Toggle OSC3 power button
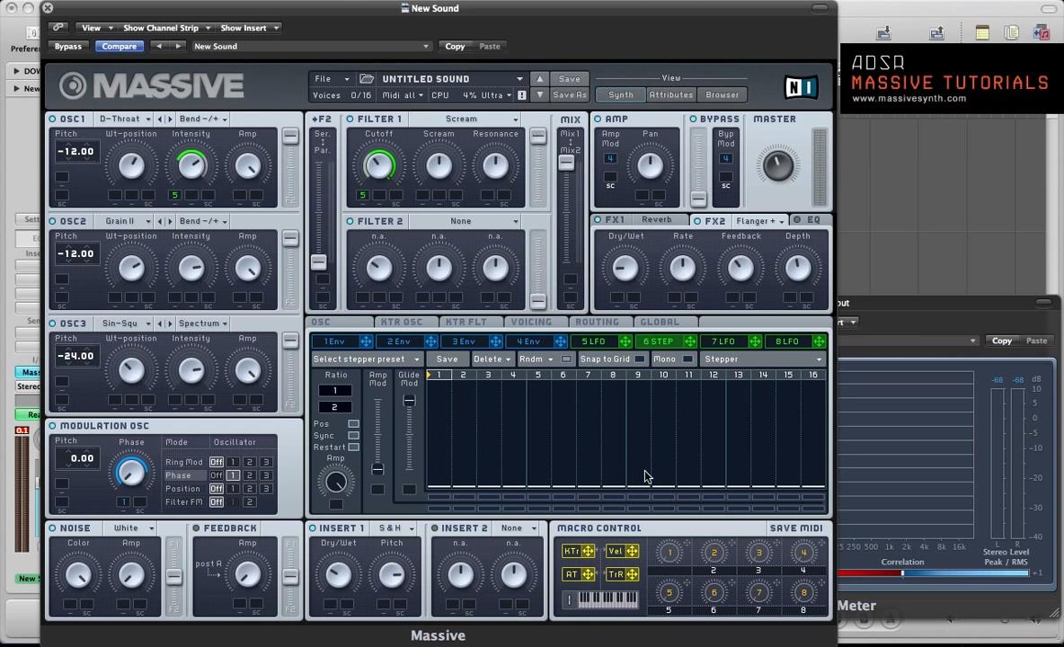 [x=53, y=323]
